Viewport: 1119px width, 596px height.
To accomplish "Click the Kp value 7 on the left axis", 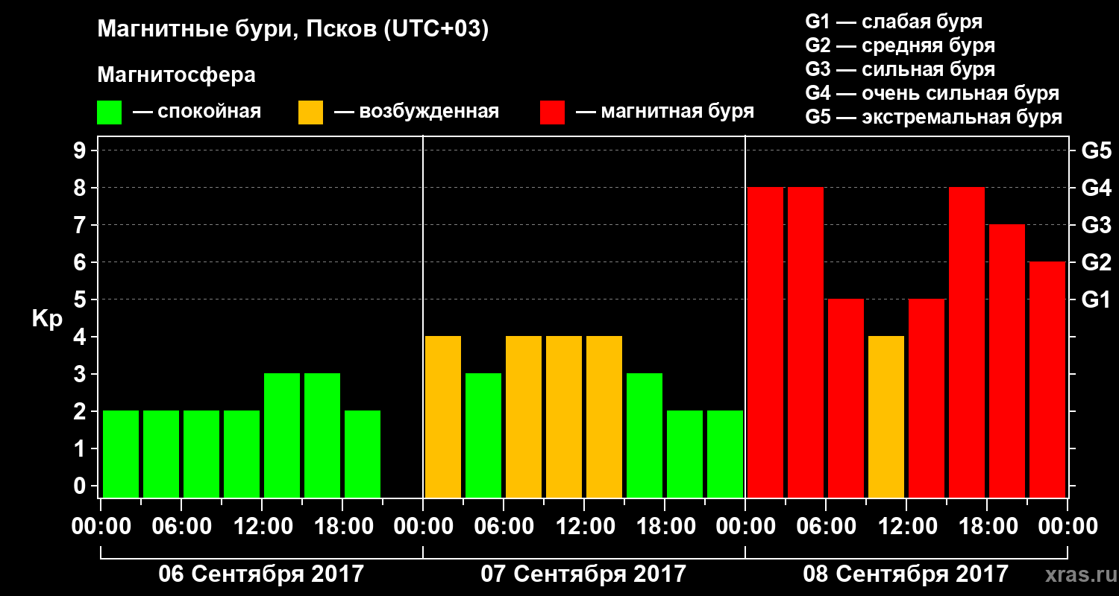I will pos(81,225).
